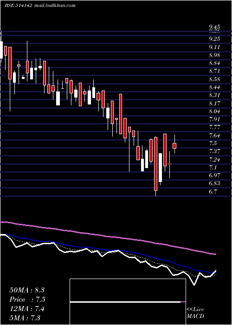The height and width of the screenshot is (325, 232).
Task: Select the 6.97 price axis label
Action: click(x=214, y=175)
